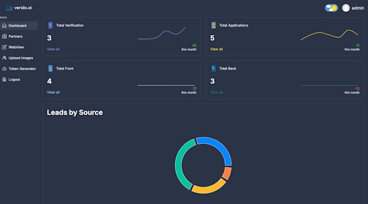Click the Dashboard home icon

coord(4,25)
